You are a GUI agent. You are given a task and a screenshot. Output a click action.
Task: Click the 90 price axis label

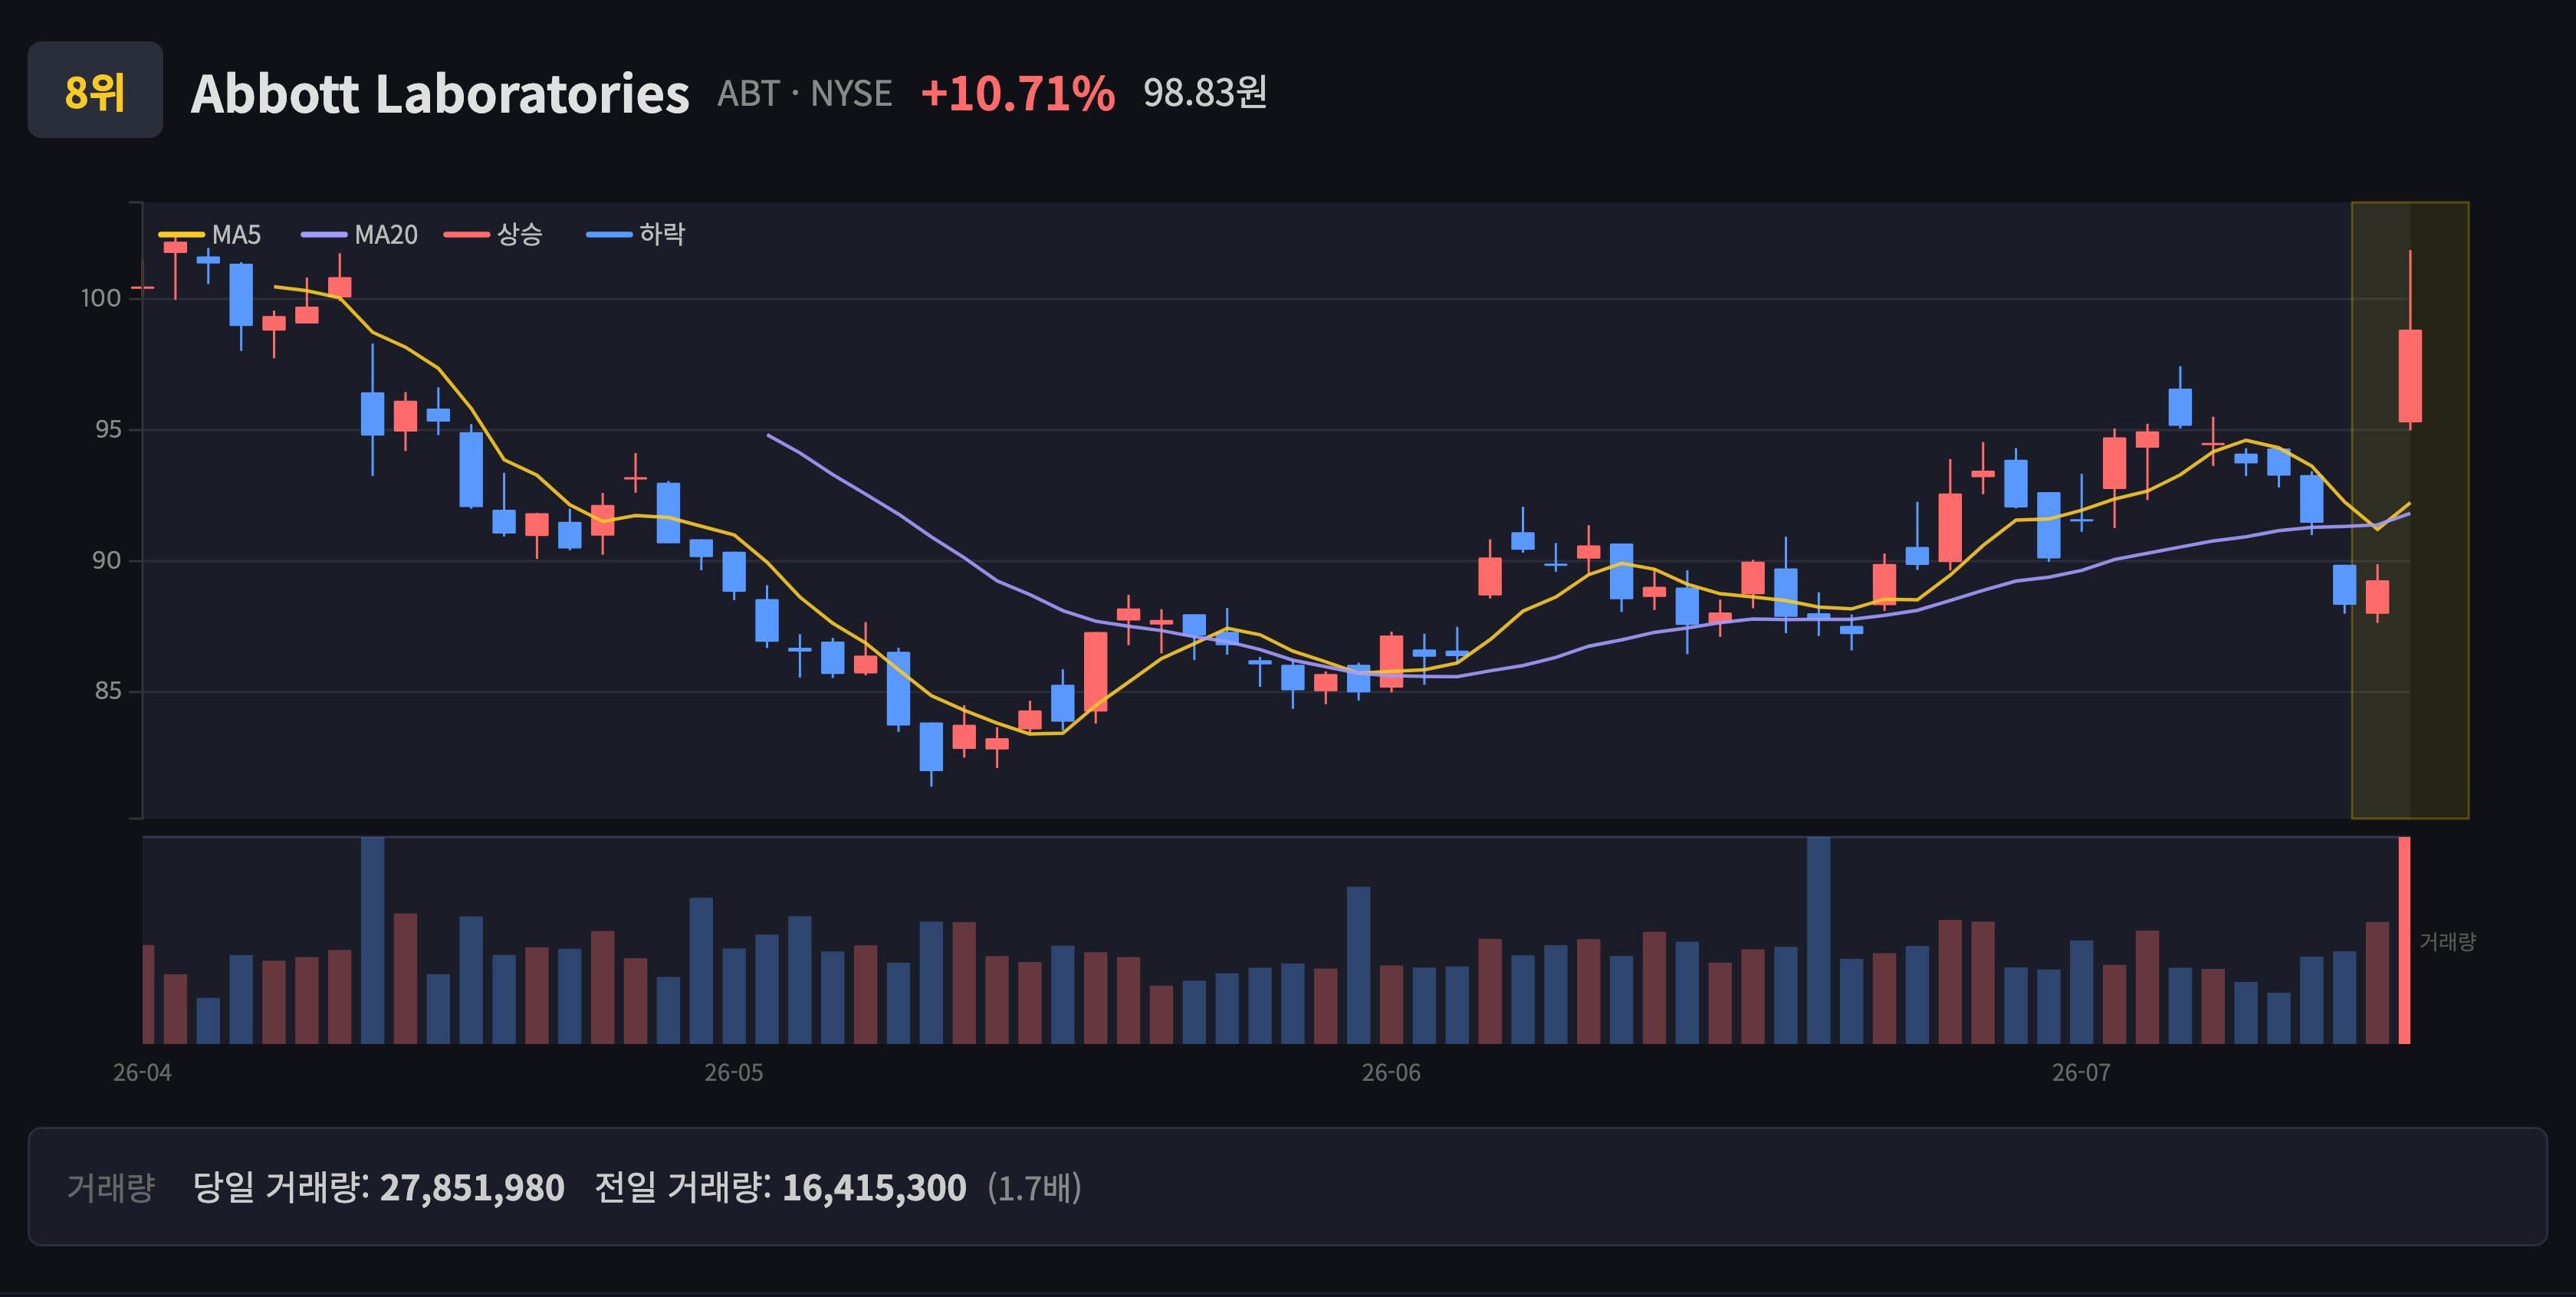click(107, 560)
